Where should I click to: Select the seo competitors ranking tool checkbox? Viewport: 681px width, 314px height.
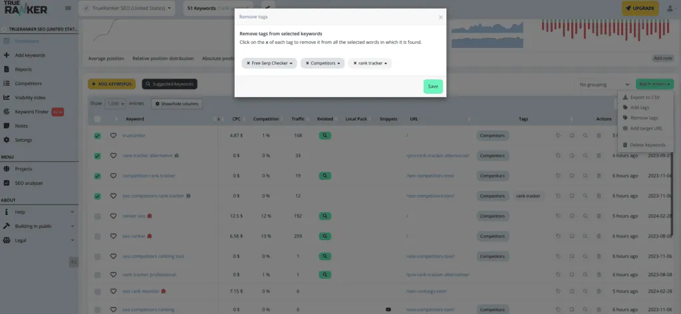point(97,257)
